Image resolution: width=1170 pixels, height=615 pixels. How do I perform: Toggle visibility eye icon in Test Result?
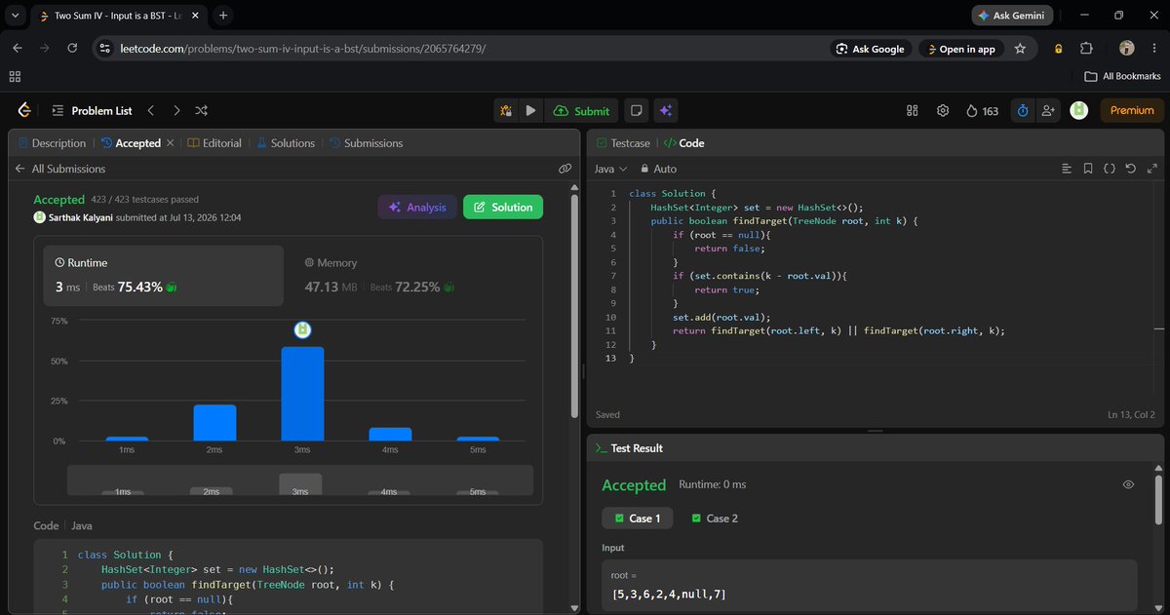click(x=1128, y=484)
